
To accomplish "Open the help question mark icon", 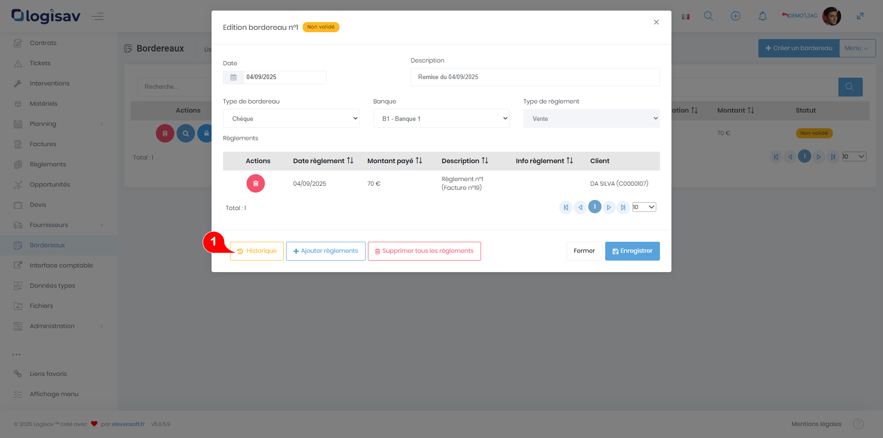I will (x=858, y=424).
